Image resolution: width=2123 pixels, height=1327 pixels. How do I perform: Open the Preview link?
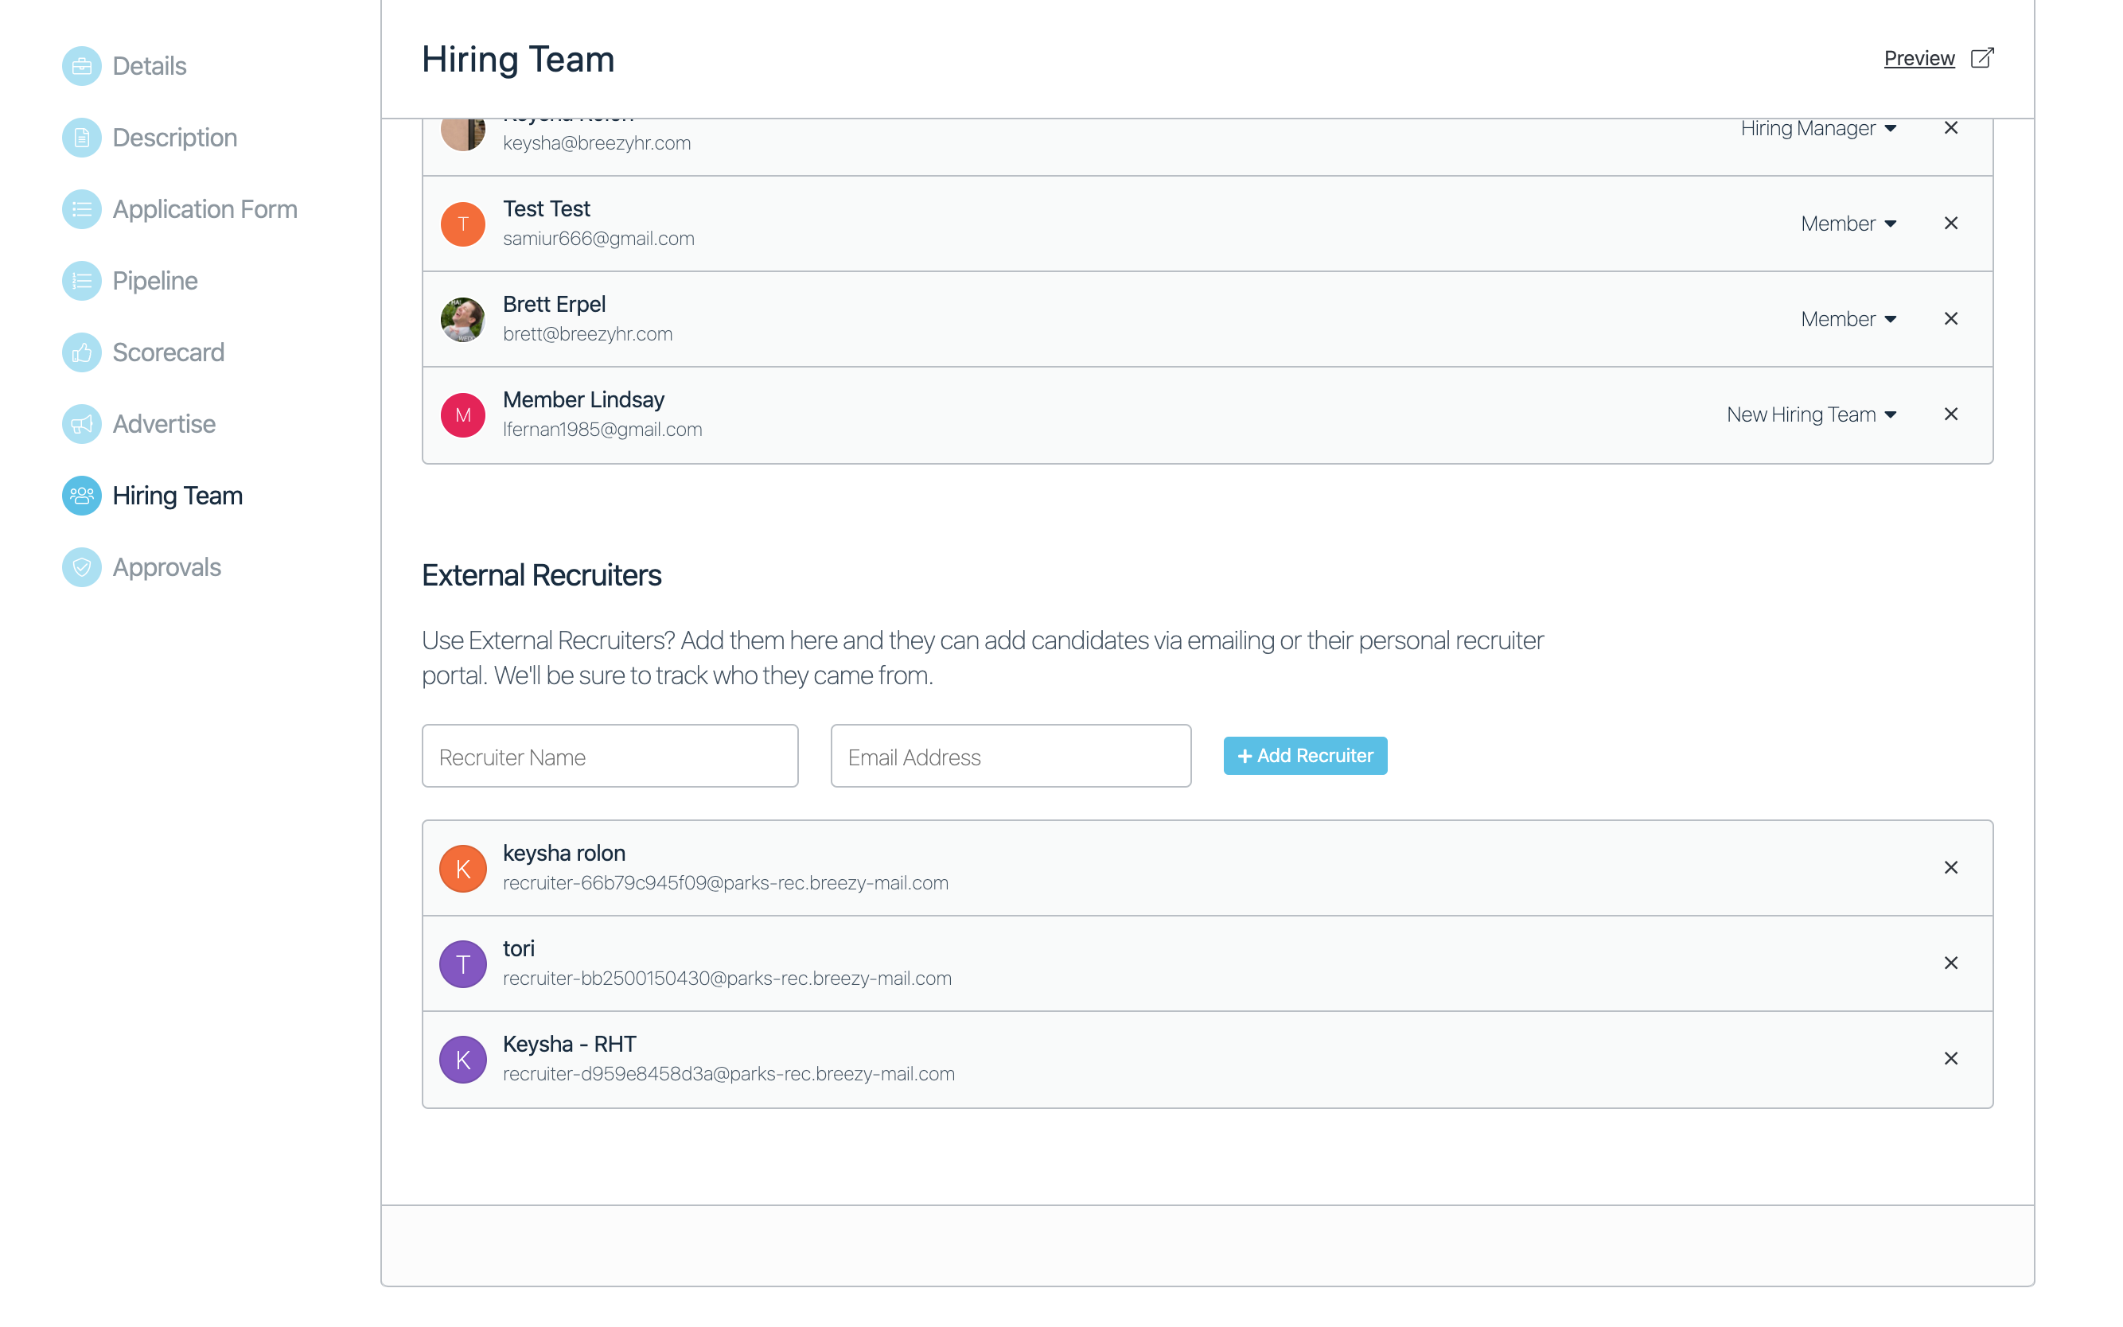click(1918, 58)
